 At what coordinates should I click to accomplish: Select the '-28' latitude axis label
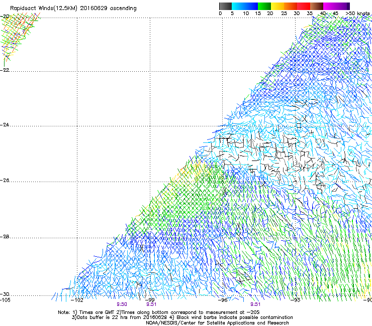5,237
